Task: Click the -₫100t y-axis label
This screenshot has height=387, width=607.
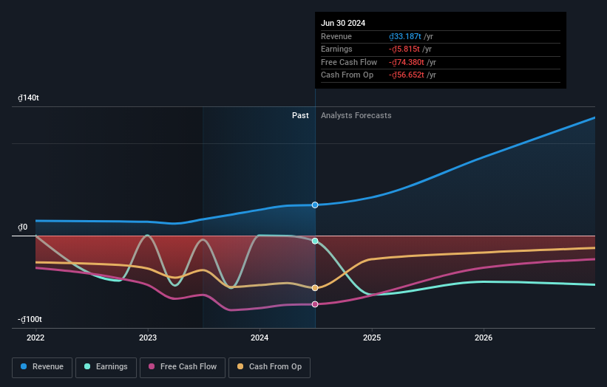Action: coord(30,319)
